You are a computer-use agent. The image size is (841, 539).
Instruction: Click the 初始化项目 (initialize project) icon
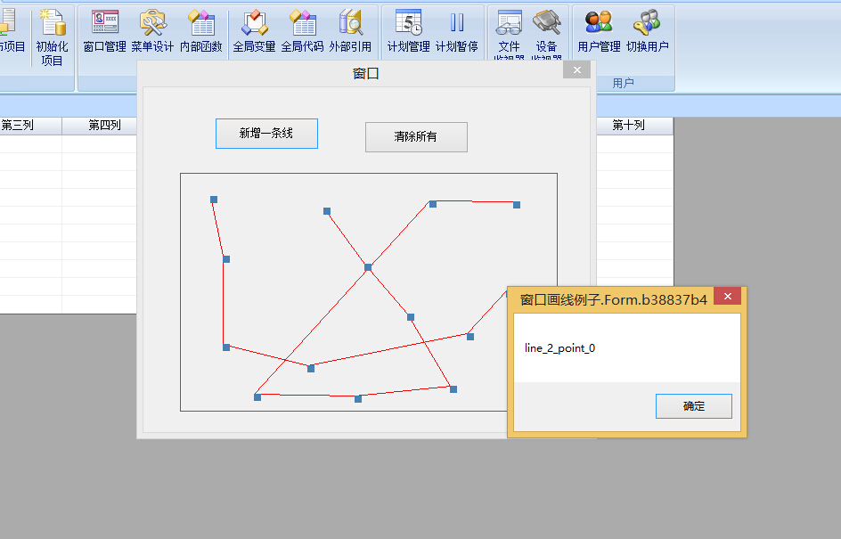[x=52, y=34]
